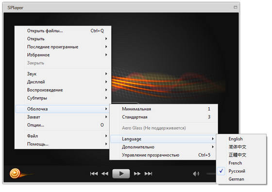272x192 pixels.
Task: Click the window button in the title bar
Action: (x=235, y=7)
